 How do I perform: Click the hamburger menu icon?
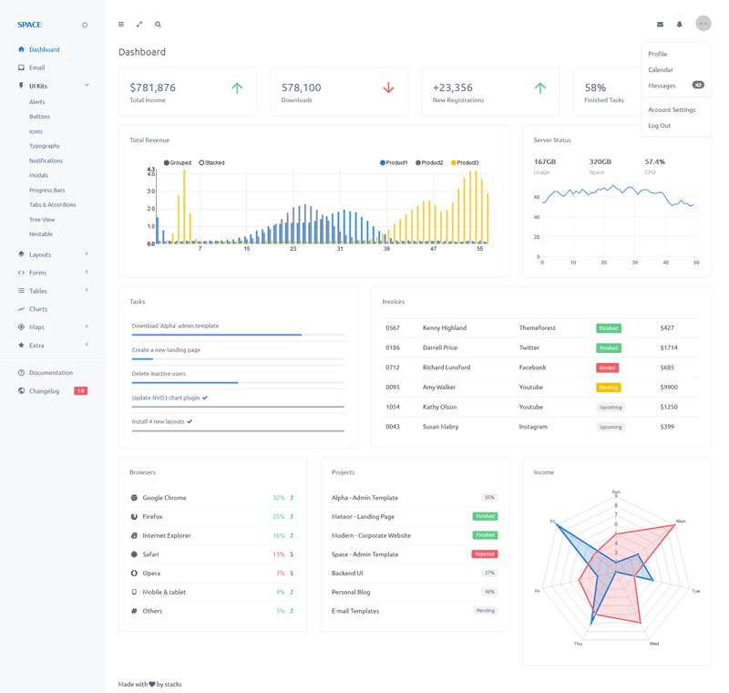[x=121, y=25]
